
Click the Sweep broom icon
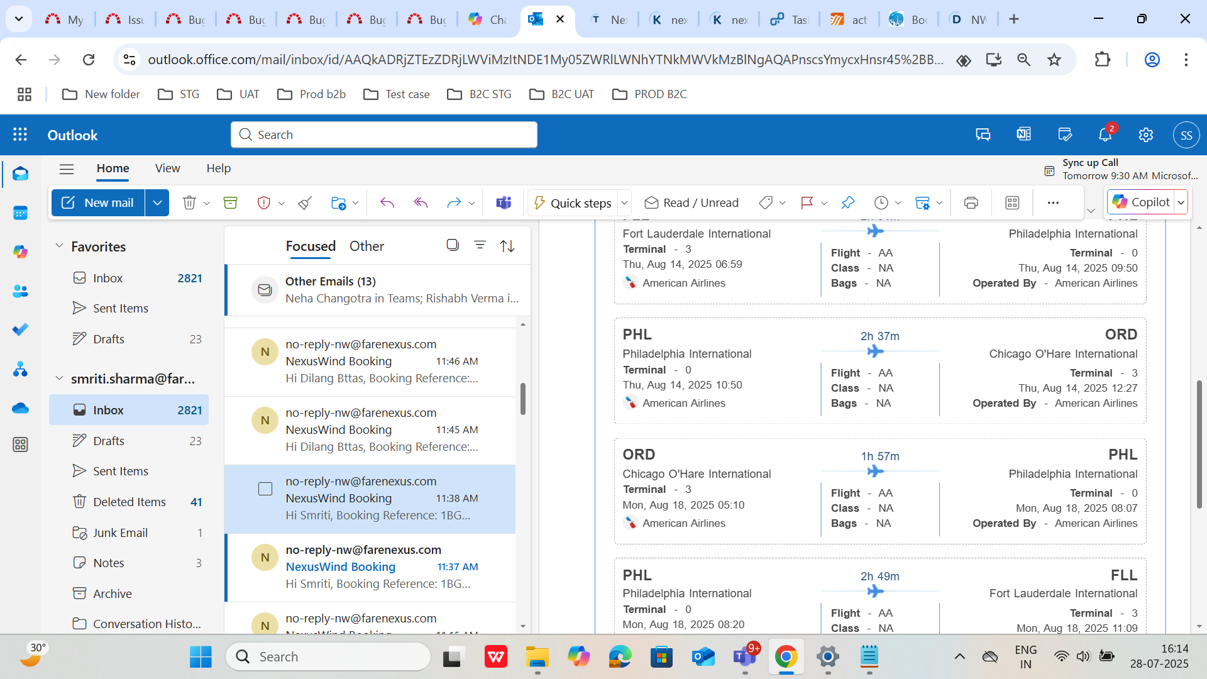[x=306, y=202]
